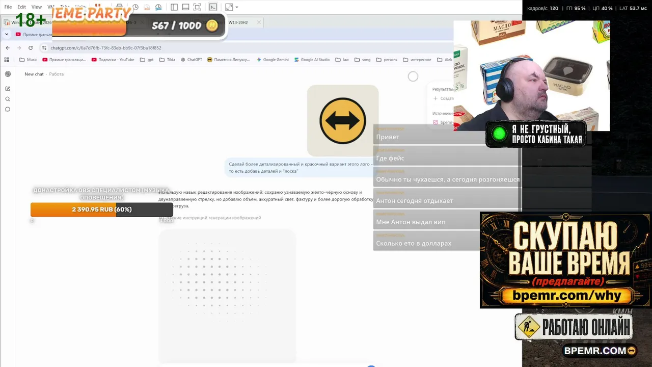
Task: Open the Подписки - YouTube bookmark
Action: coord(113,60)
